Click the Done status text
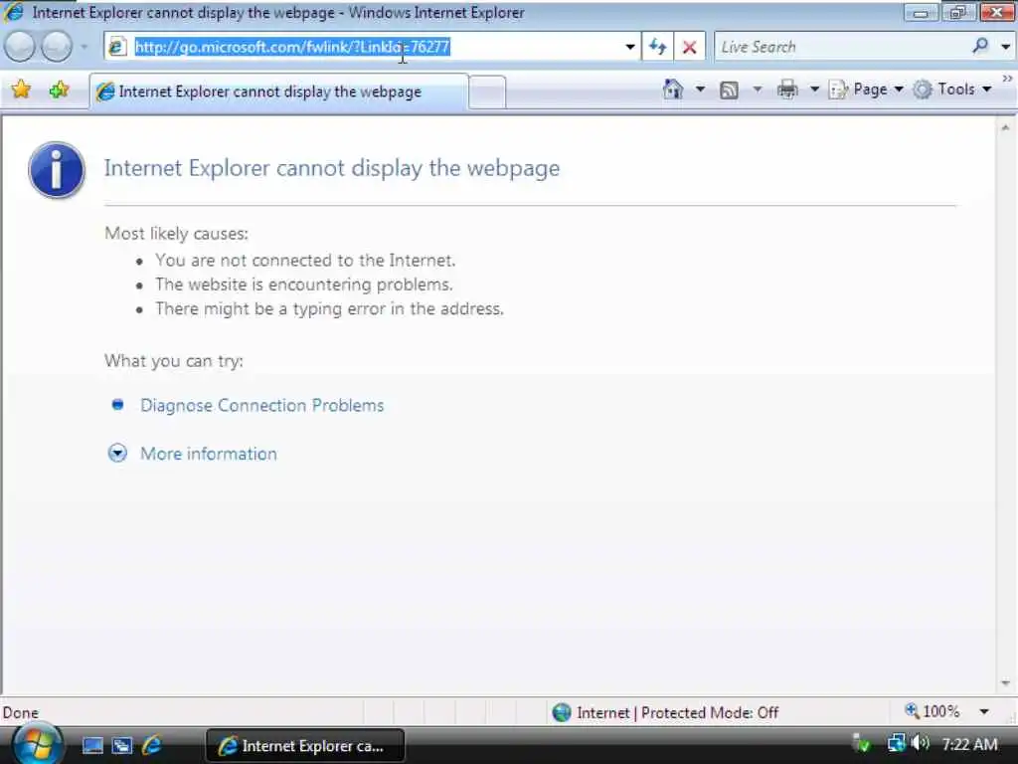Image resolution: width=1018 pixels, height=764 pixels. pos(21,712)
